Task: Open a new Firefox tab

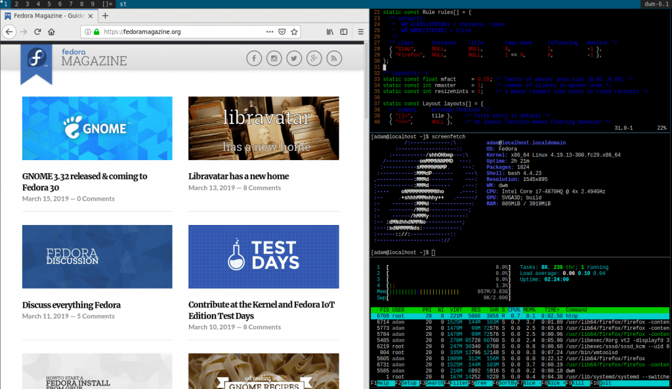Action: tap(106, 16)
